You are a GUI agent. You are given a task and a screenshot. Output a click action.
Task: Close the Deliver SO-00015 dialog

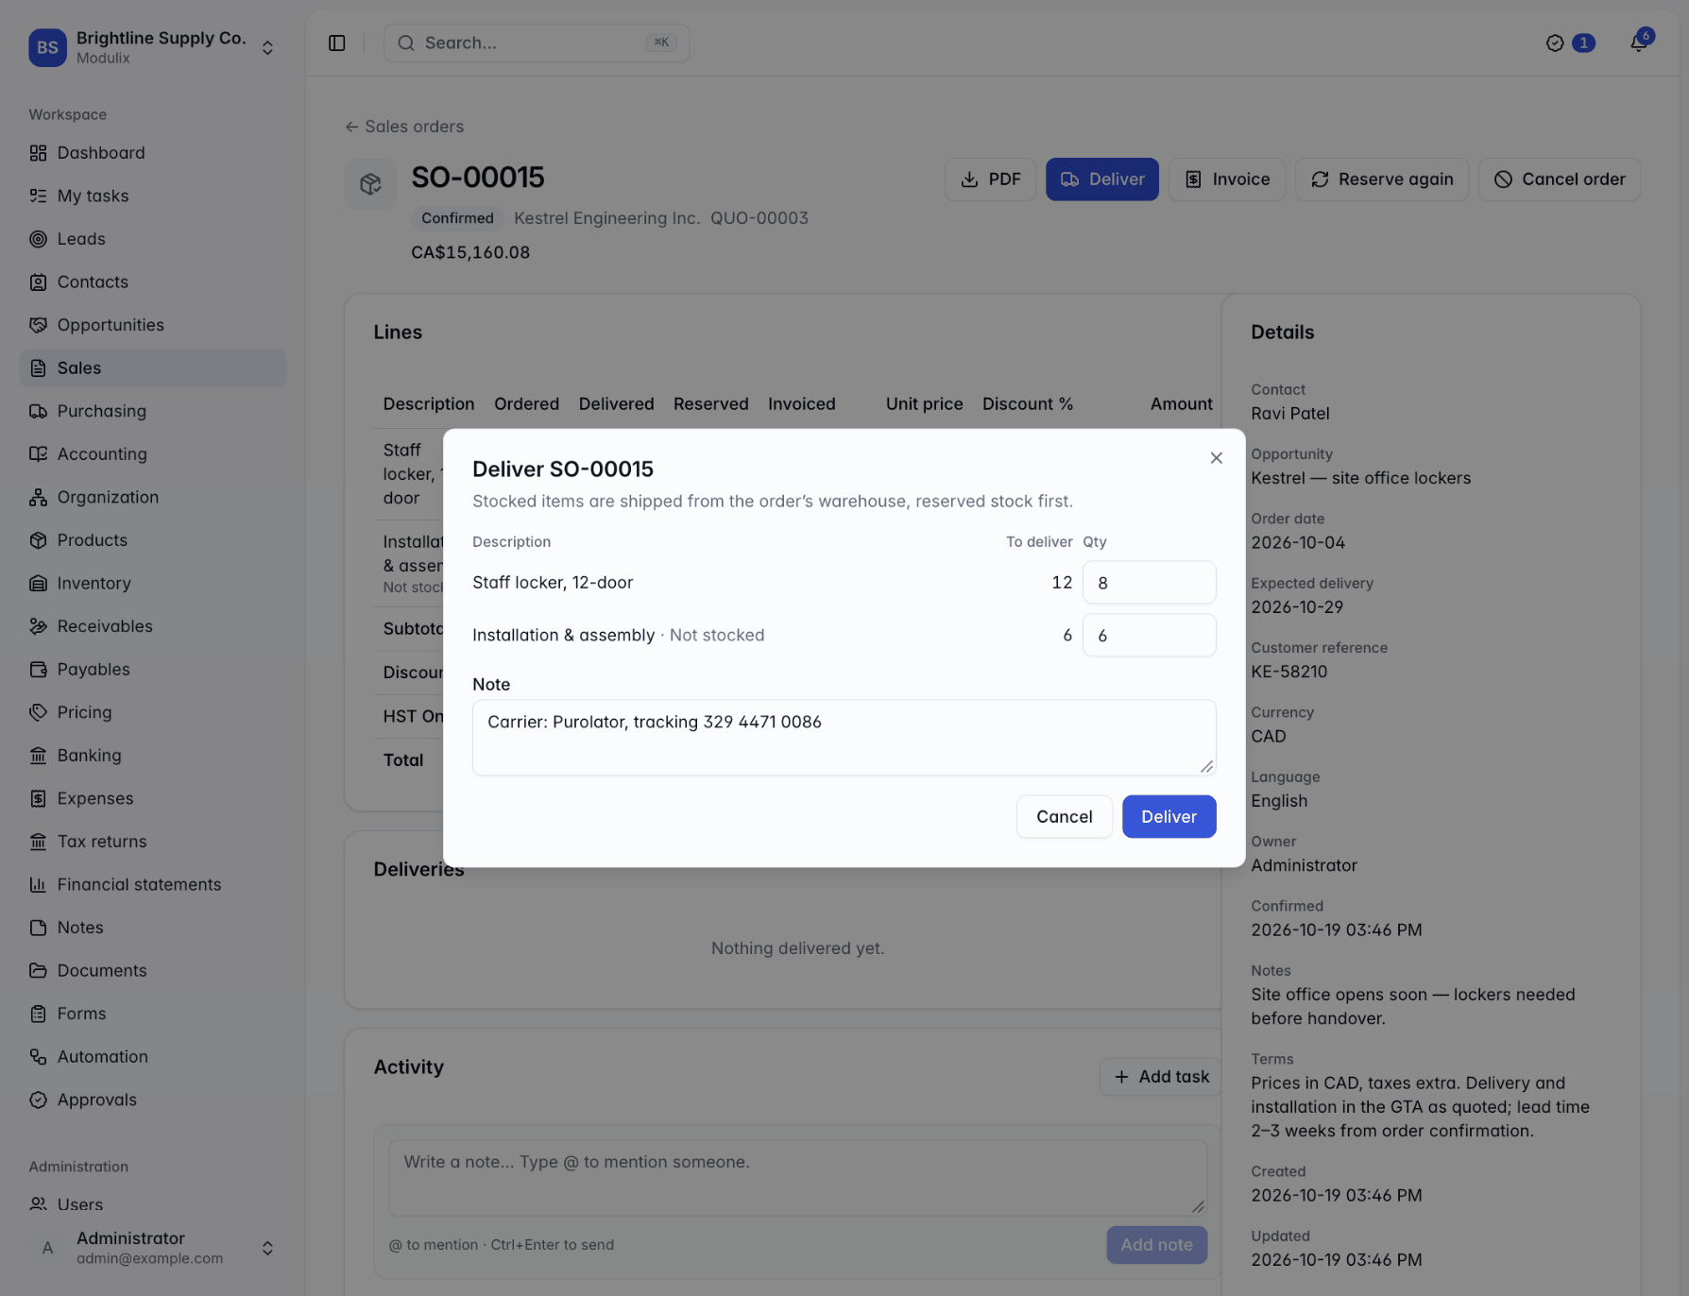[1216, 458]
